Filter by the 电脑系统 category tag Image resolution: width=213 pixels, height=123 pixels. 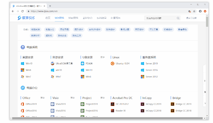pyautogui.click(x=36, y=29)
